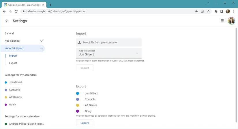The height and width of the screenshot is (129, 238).
Task: Click Select file from your computer
Action: 109,43
